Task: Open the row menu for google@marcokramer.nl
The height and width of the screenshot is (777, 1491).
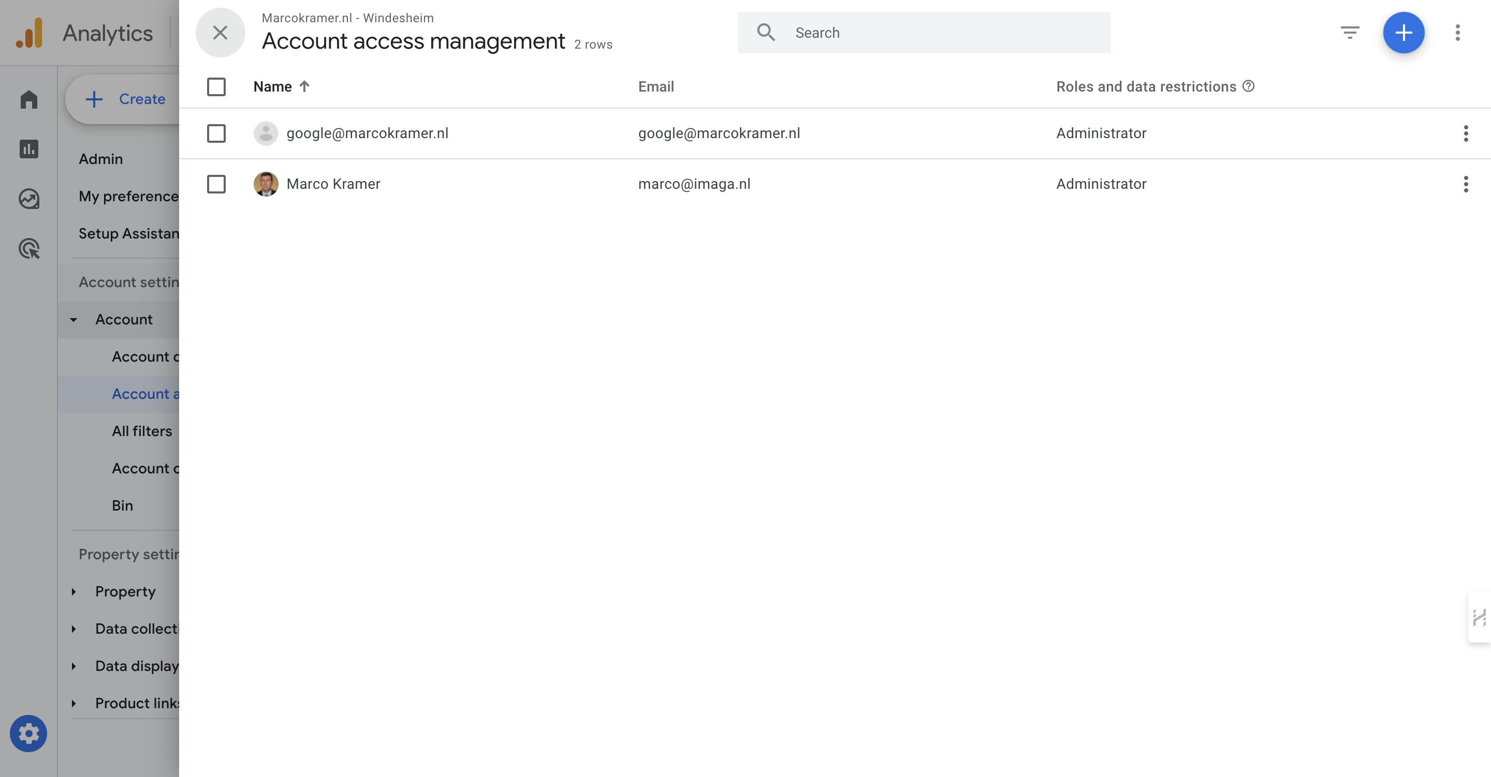Action: point(1466,133)
